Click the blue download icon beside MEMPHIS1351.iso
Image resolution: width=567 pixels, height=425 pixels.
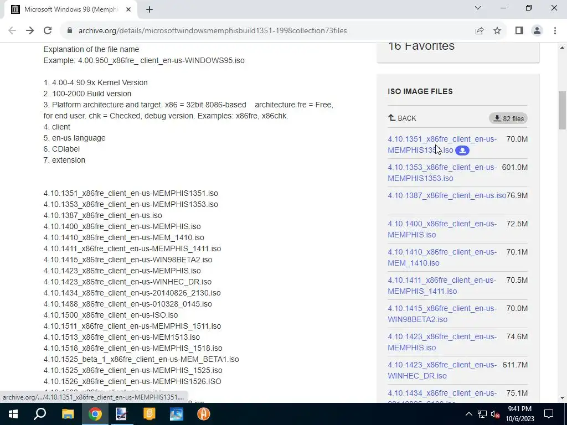462,151
